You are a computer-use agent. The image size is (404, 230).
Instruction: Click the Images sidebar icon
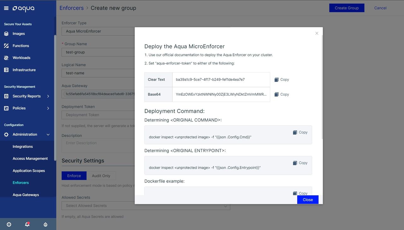click(x=6, y=34)
